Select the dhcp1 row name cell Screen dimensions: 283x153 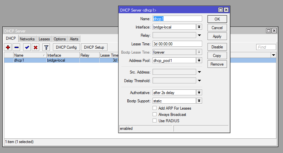[30, 60]
